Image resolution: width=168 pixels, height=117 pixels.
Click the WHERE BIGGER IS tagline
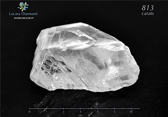(x=24, y=18)
